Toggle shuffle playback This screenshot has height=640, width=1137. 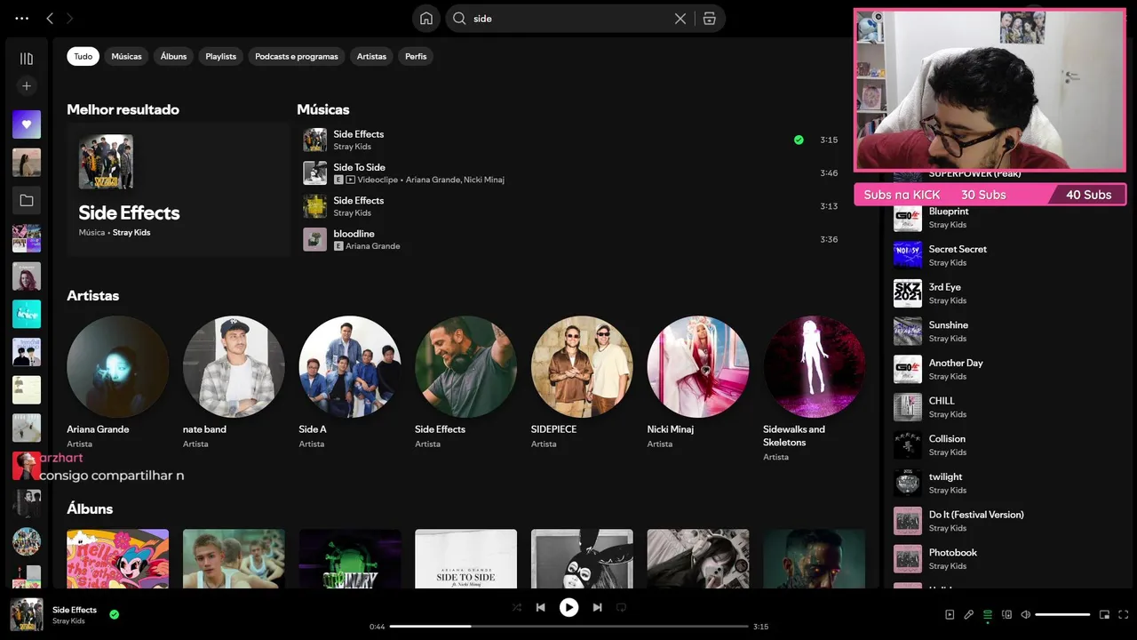coord(517,607)
